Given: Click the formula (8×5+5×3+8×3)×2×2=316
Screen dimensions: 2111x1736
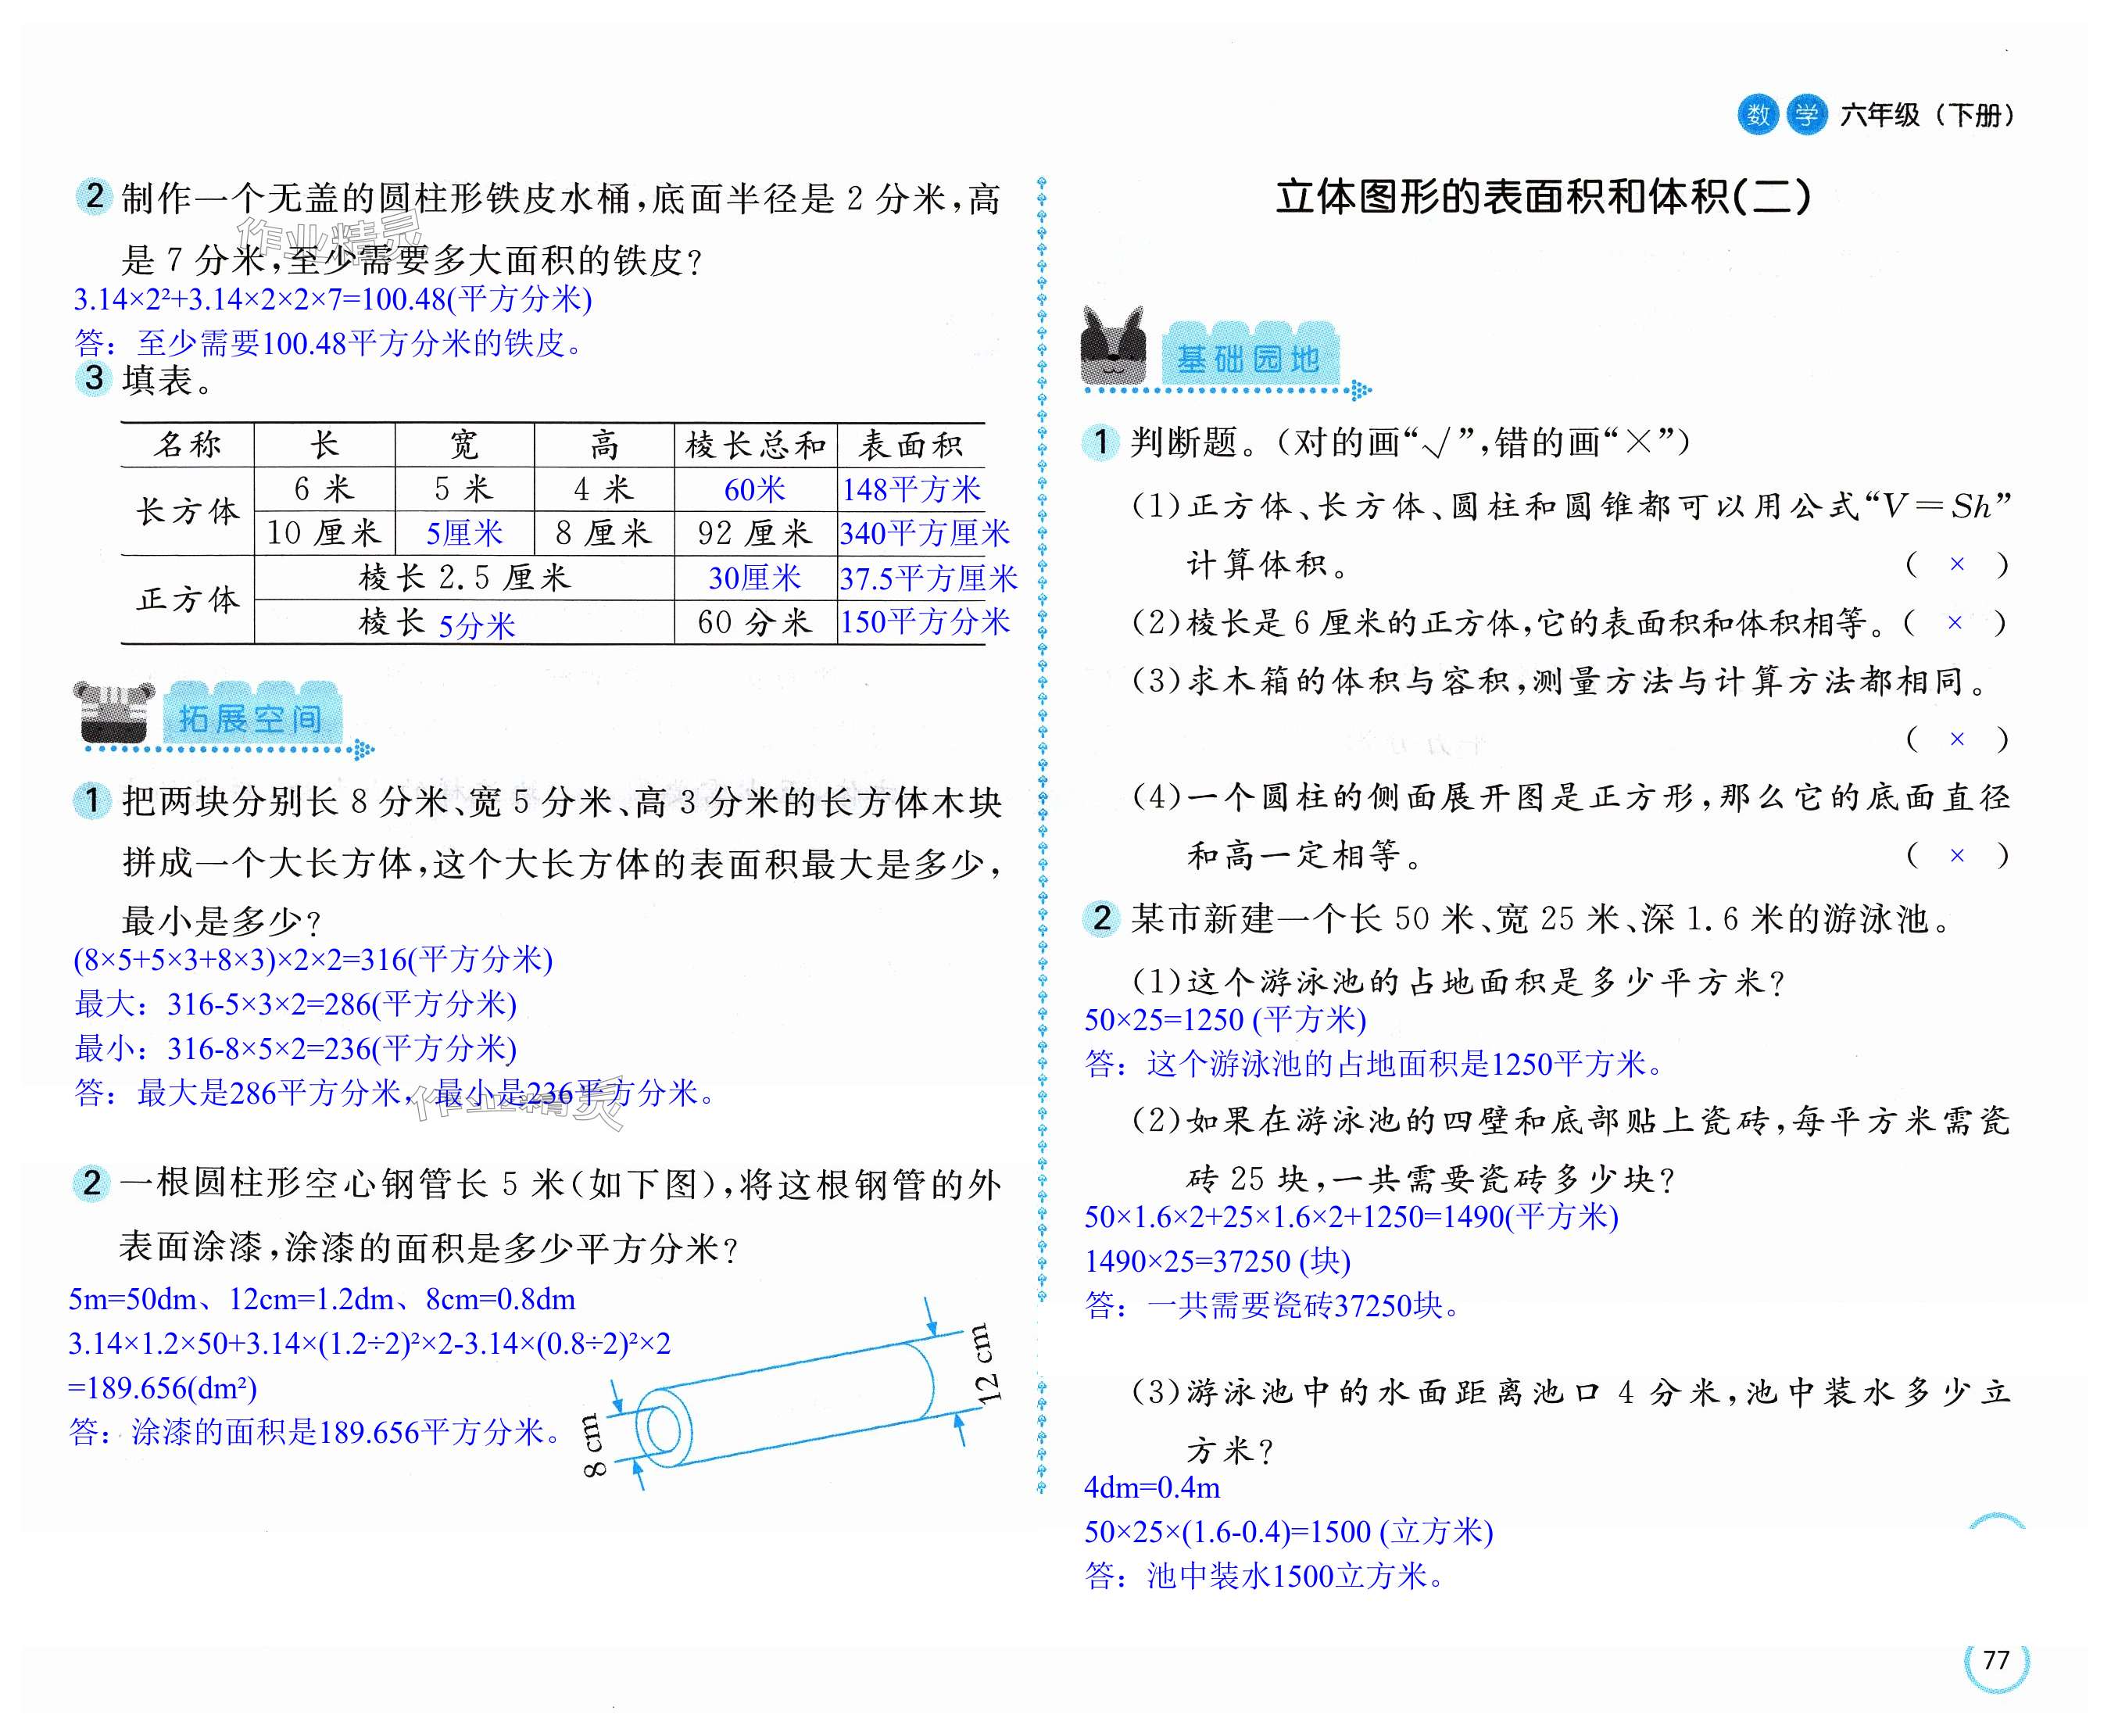Looking at the screenshot, I should point(313,960).
